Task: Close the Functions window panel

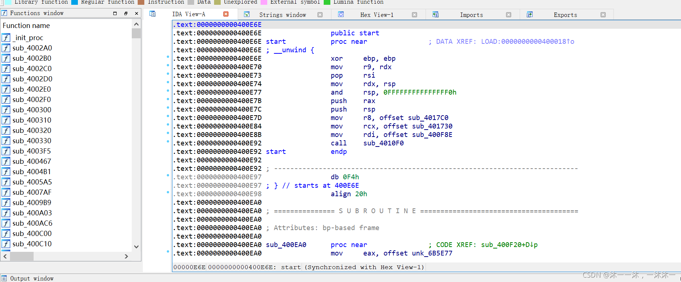Action: click(137, 13)
